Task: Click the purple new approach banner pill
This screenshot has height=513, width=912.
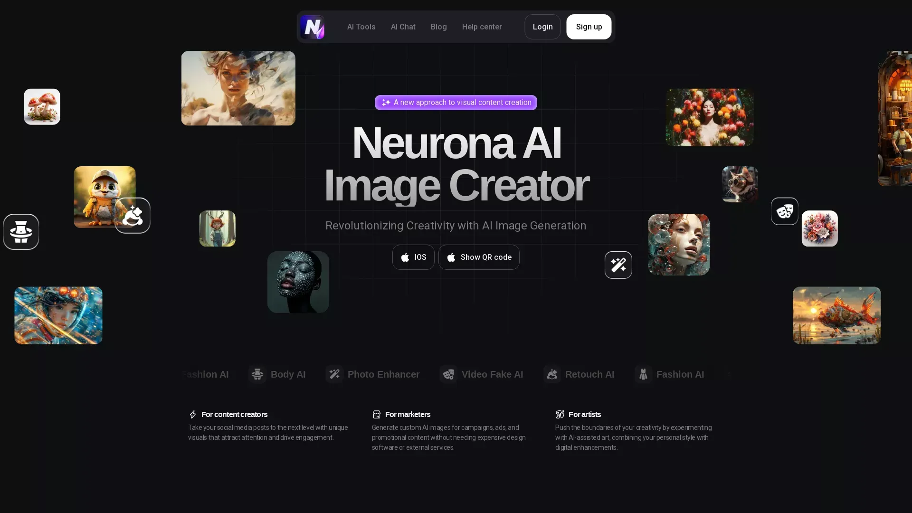Action: click(456, 103)
